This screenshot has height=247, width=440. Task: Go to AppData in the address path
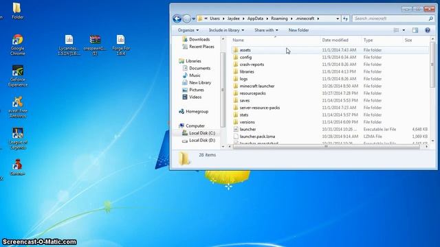(255, 19)
